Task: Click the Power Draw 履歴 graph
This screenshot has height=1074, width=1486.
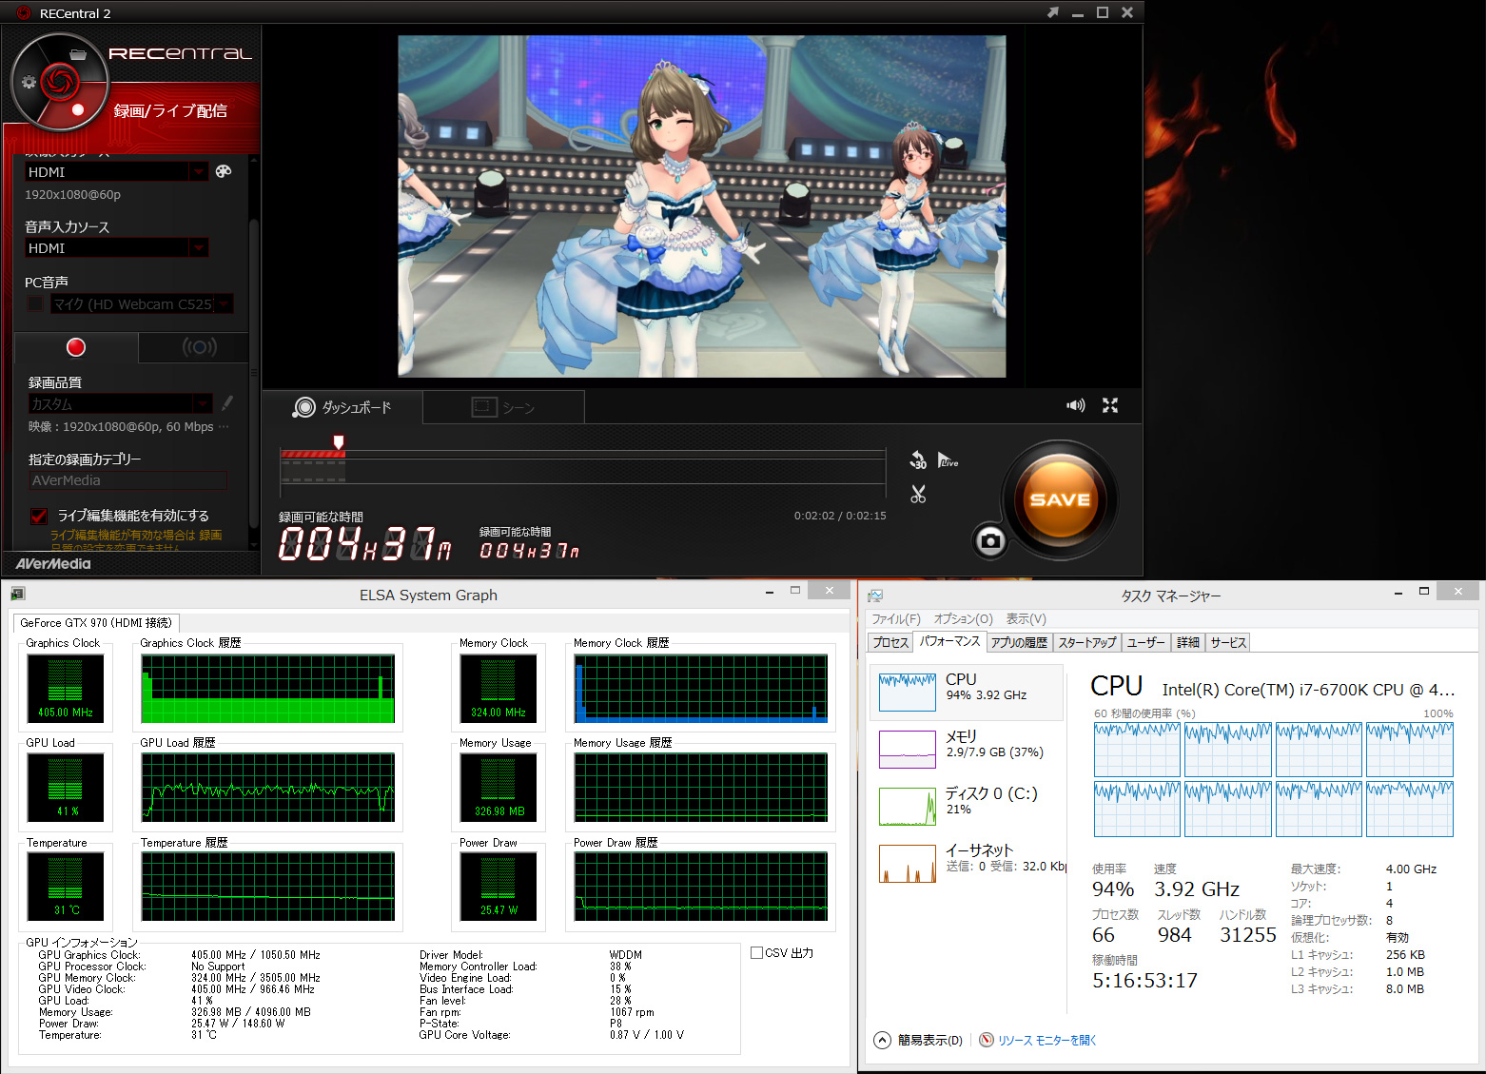Action: pyautogui.click(x=701, y=887)
